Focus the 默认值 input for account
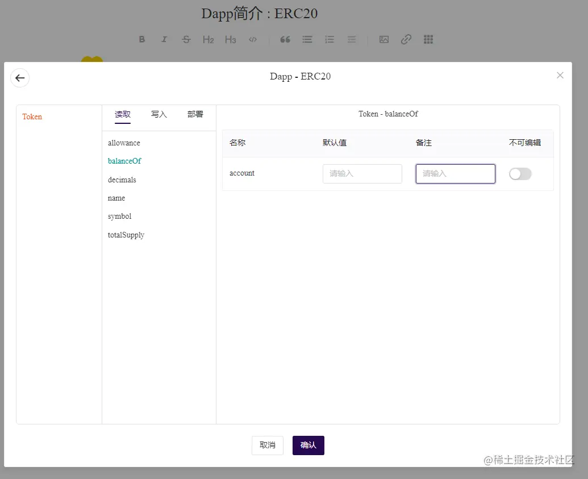The height and width of the screenshot is (479, 588). (362, 174)
